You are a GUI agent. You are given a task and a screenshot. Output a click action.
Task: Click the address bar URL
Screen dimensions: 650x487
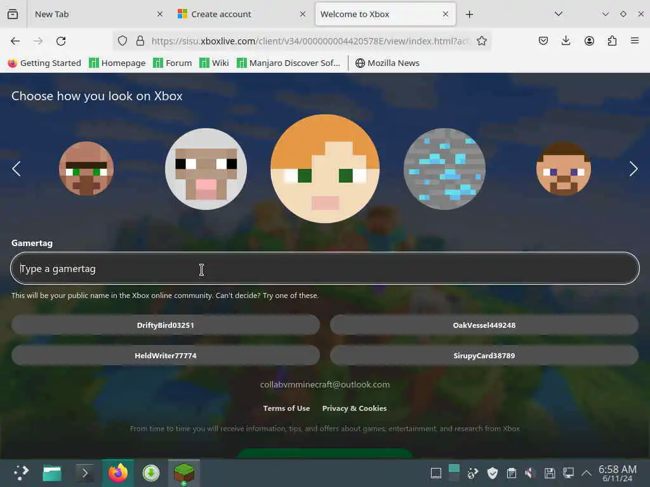(310, 41)
